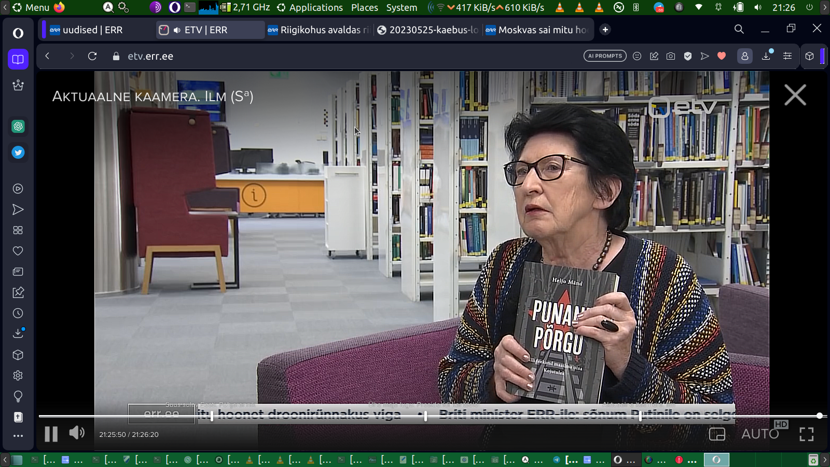830x467 pixels.
Task: Switch to the 'uudised | ERR' tab
Action: click(92, 30)
